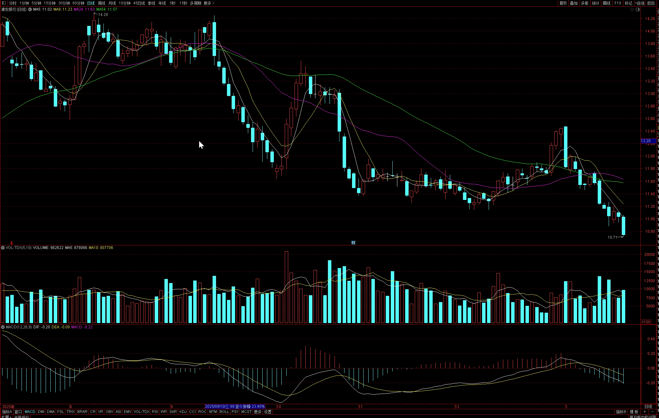Viewport: 659px width, 418px height.
Task: Click the minus zoom button at bottom-right
Action: (x=652, y=412)
